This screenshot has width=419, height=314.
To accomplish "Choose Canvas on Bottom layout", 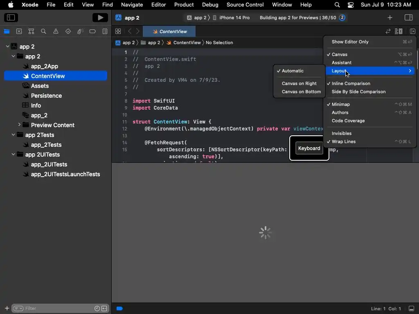I will pos(299,92).
